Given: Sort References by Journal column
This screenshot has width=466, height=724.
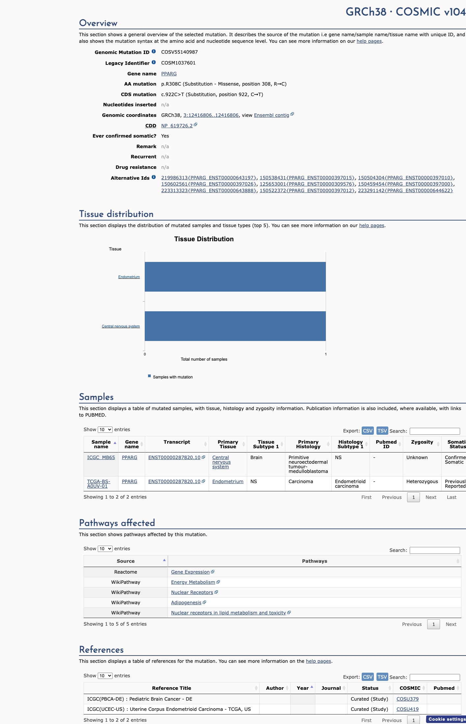Looking at the screenshot, I should click(x=331, y=688).
